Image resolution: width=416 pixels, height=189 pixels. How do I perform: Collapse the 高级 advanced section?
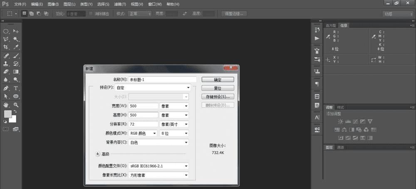click(98, 154)
